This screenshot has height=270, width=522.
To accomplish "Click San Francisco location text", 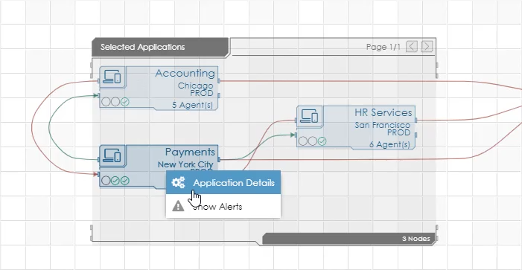I will click(x=383, y=125).
